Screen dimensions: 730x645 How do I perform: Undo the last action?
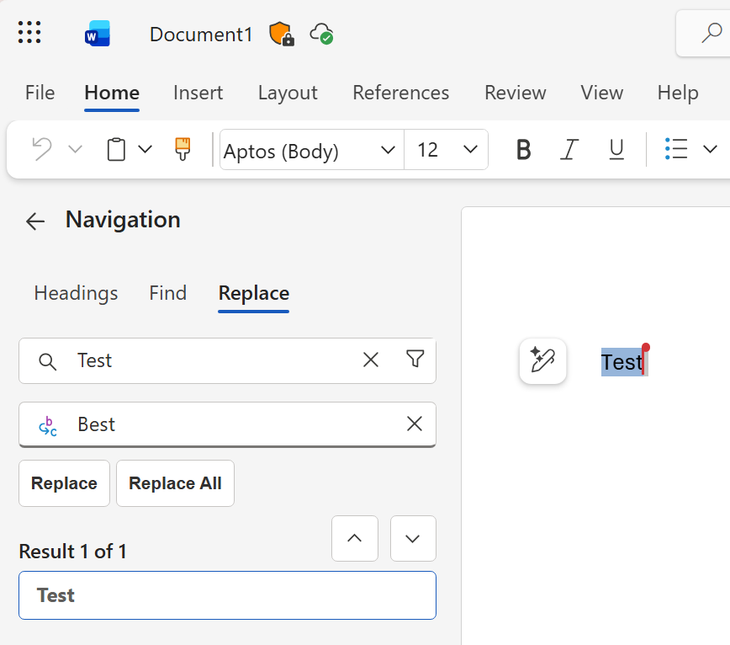click(x=42, y=149)
